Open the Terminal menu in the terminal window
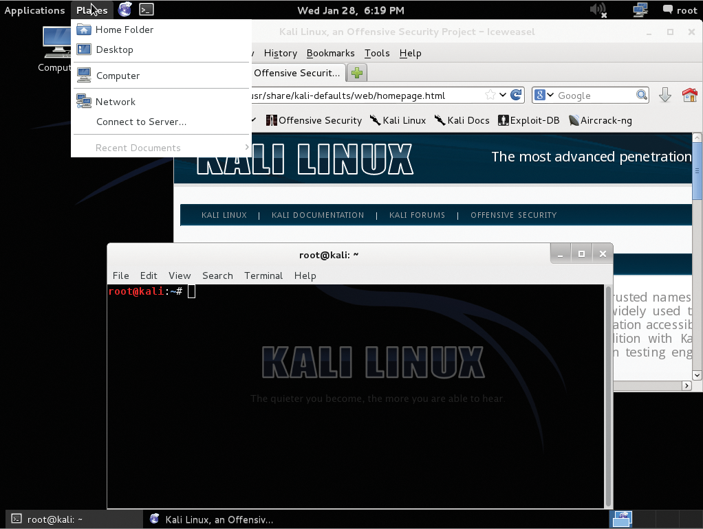Screen dimensions: 703x529 point(263,275)
